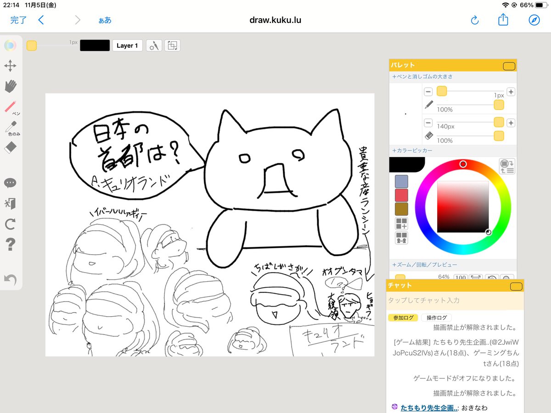The height and width of the screenshot is (413, 551).
Task: Click the pen size slider handle
Action: click(x=442, y=91)
